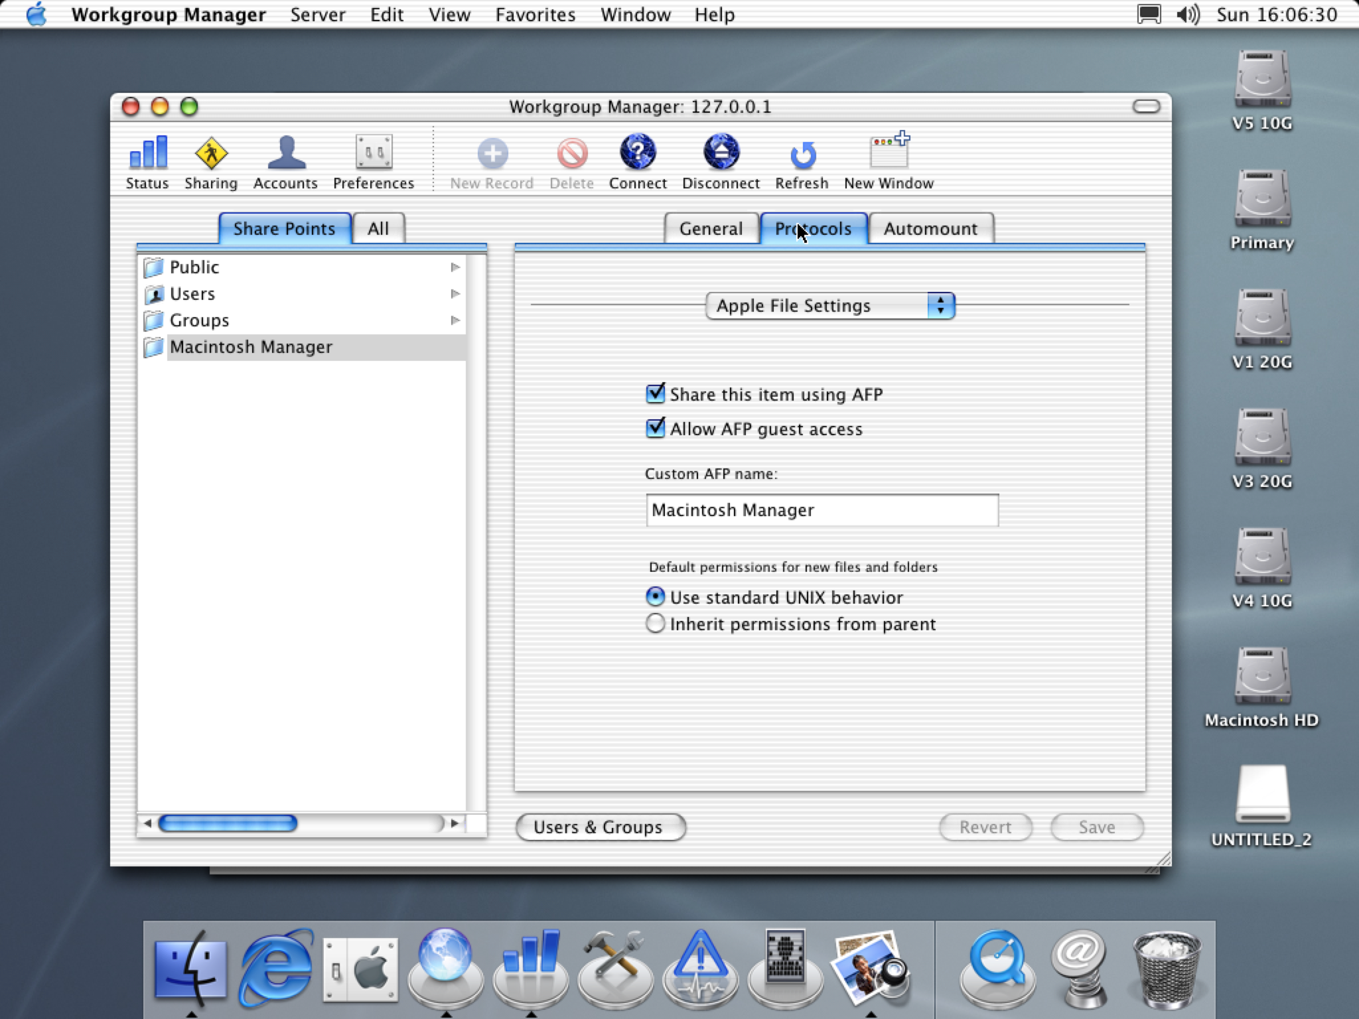Viewport: 1359px width, 1019px height.
Task: Select the Sharing toolbar icon
Action: pyautogui.click(x=211, y=162)
